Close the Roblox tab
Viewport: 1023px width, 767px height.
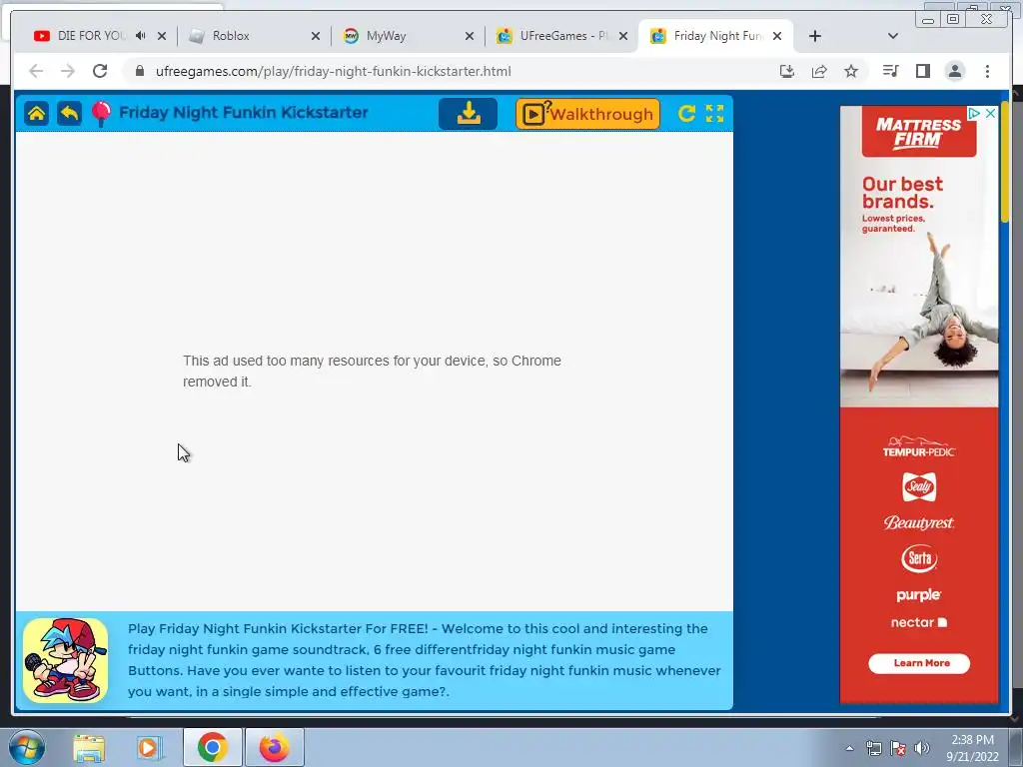pyautogui.click(x=315, y=36)
